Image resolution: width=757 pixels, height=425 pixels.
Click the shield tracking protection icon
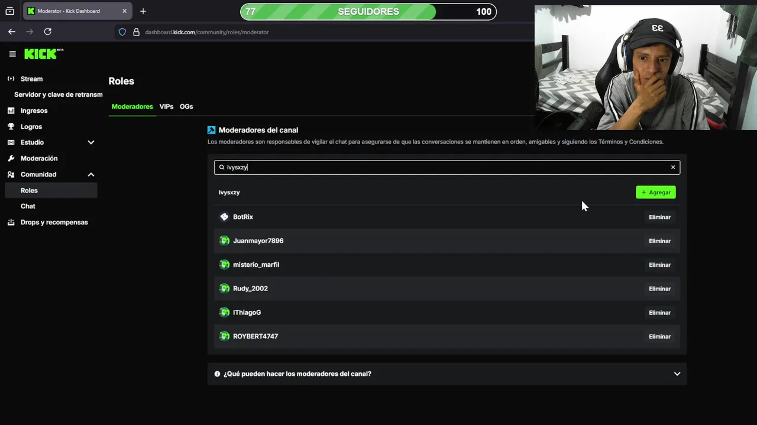(x=122, y=32)
